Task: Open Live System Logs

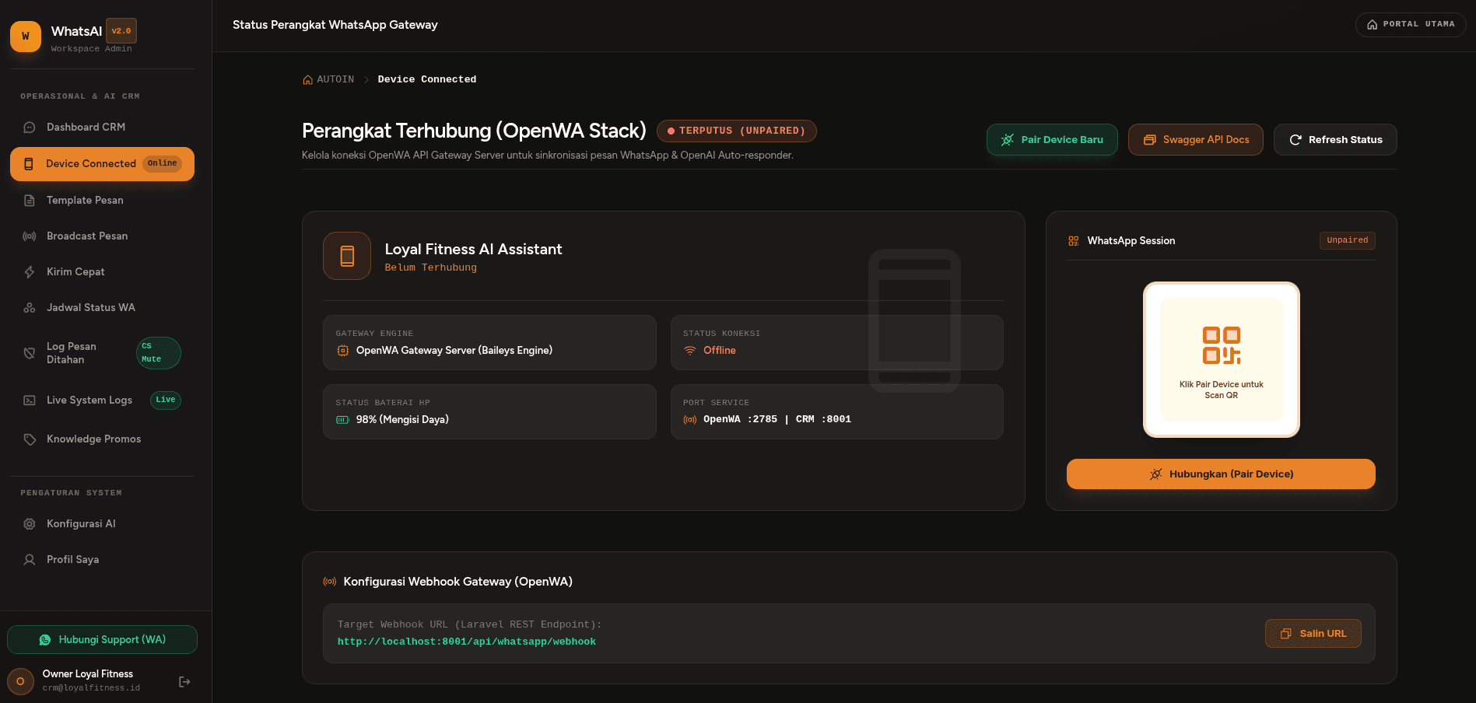Action: pyautogui.click(x=103, y=400)
